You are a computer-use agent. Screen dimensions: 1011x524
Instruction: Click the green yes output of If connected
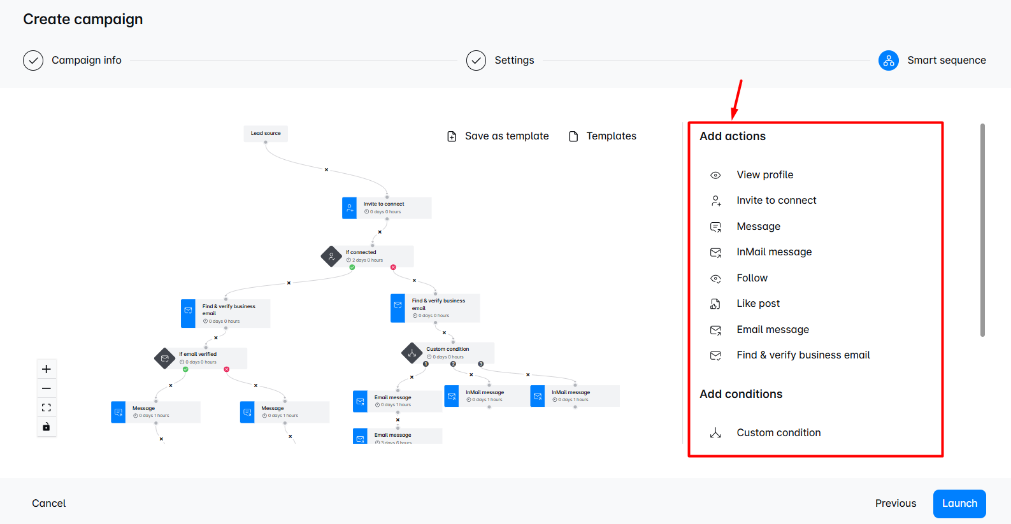point(352,267)
